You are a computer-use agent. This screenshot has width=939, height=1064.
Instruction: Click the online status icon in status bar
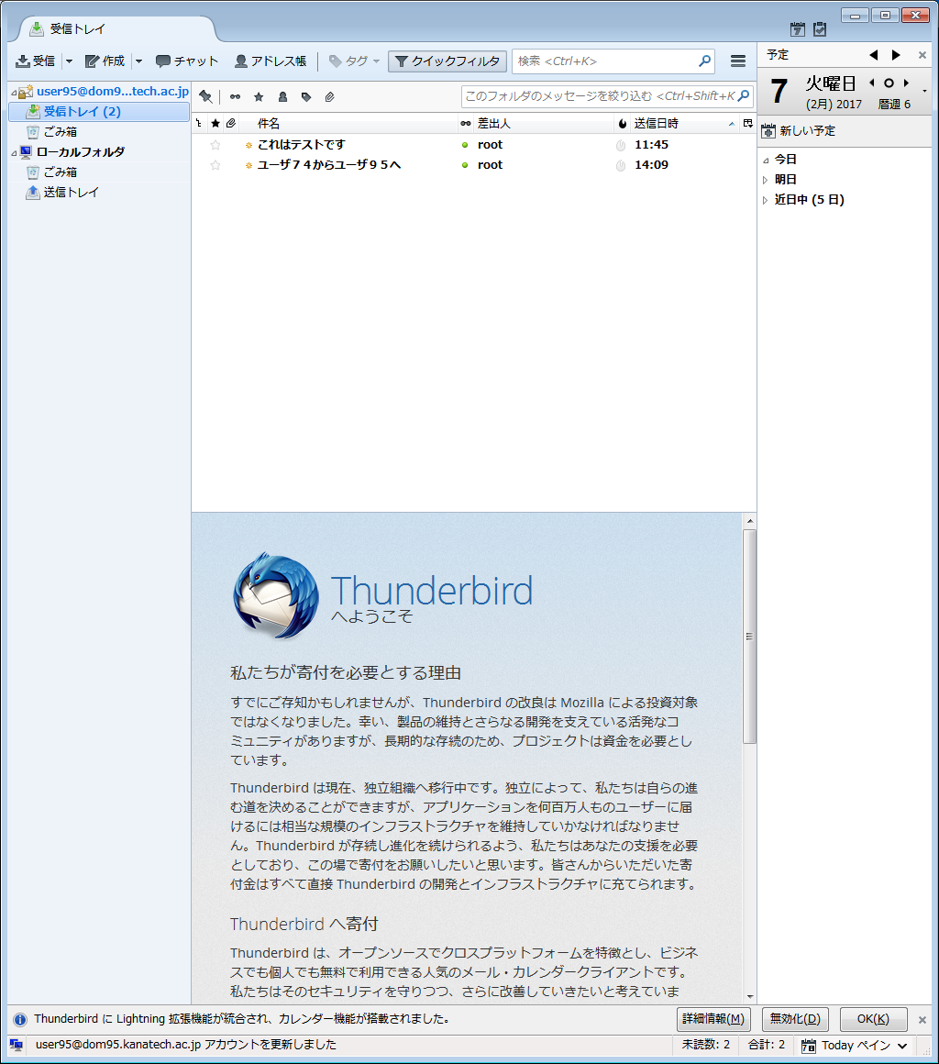pos(17,1045)
